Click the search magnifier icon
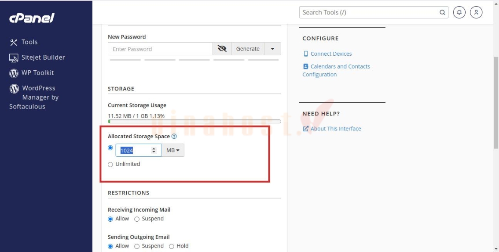This screenshot has height=252, width=499. [442, 12]
